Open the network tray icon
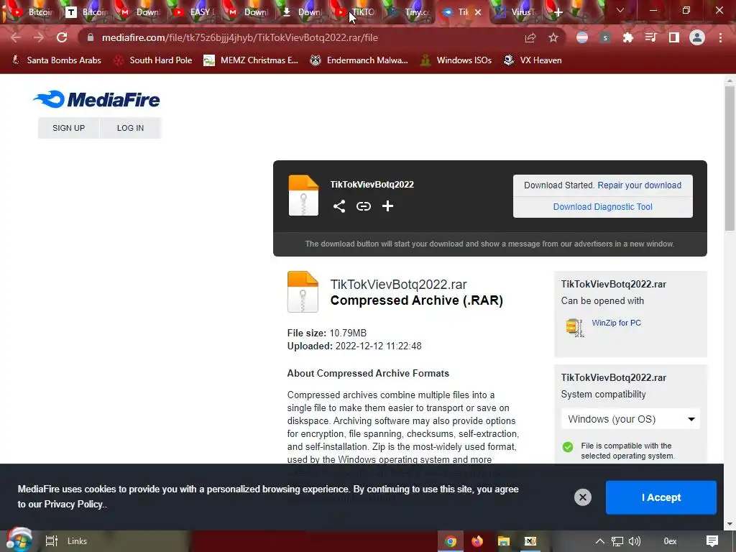 coord(617,541)
